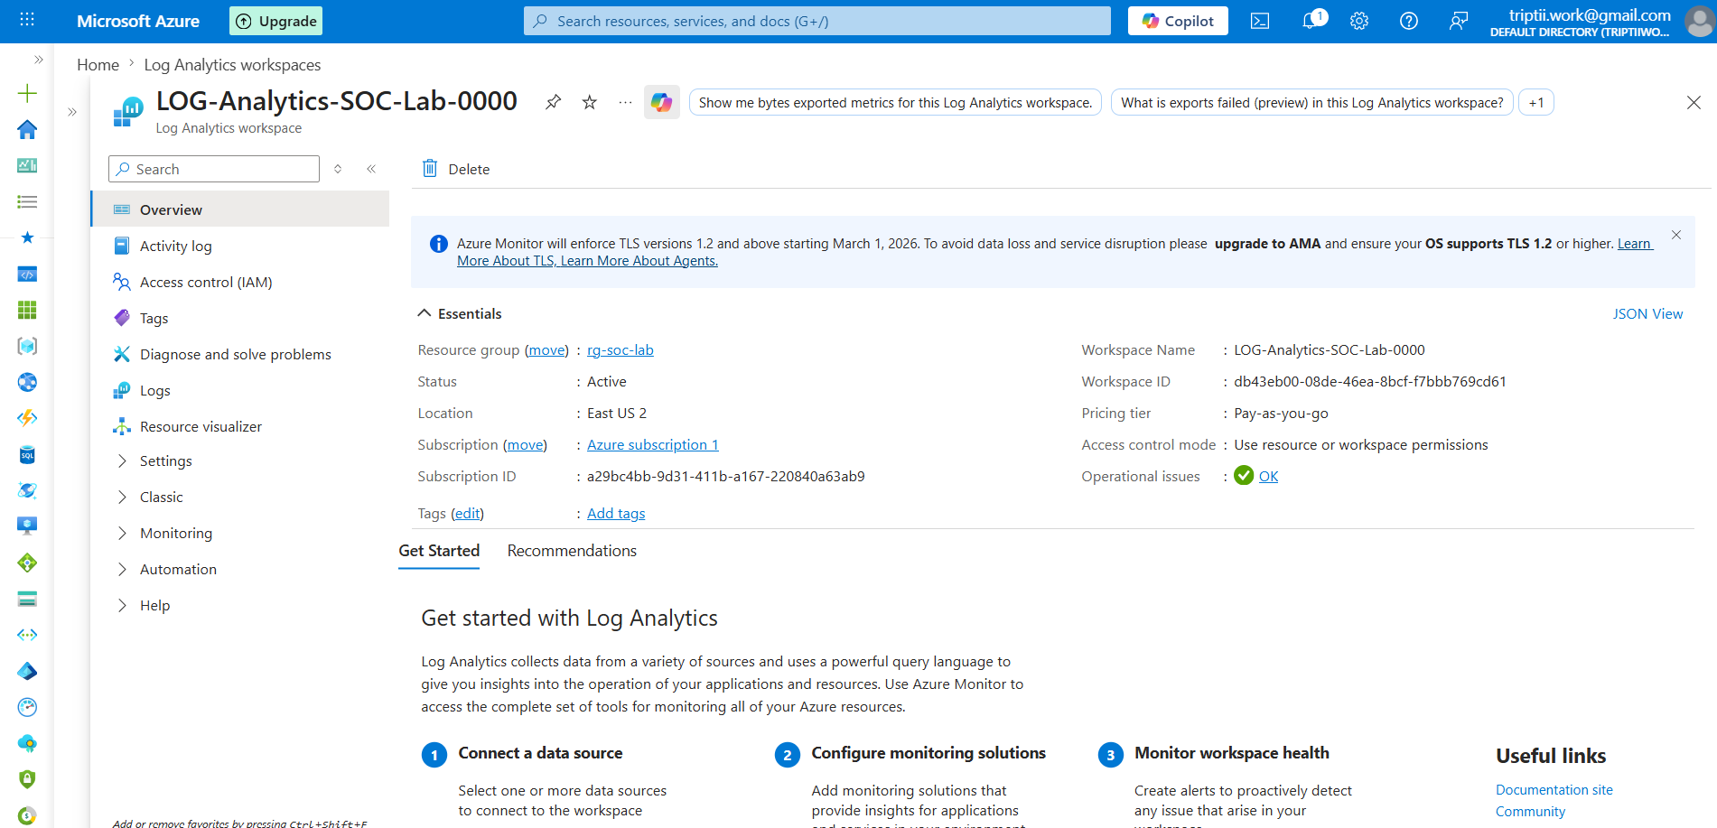Select Overview in the resource menu
This screenshot has width=1717, height=828.
coord(239,209)
